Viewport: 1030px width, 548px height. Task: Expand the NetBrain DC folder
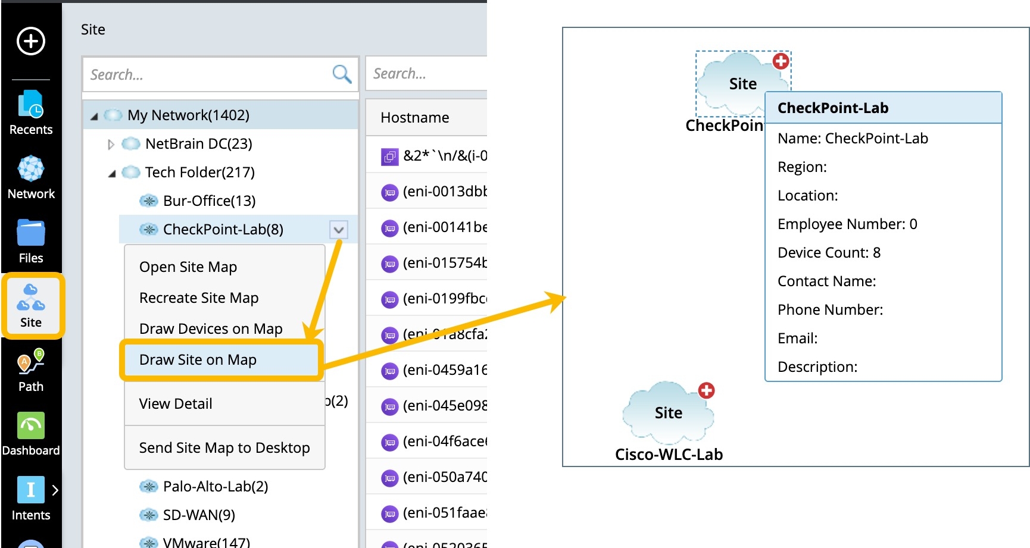[x=111, y=144]
